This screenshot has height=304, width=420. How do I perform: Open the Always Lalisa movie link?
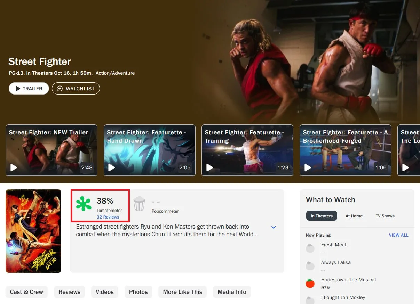336,262
